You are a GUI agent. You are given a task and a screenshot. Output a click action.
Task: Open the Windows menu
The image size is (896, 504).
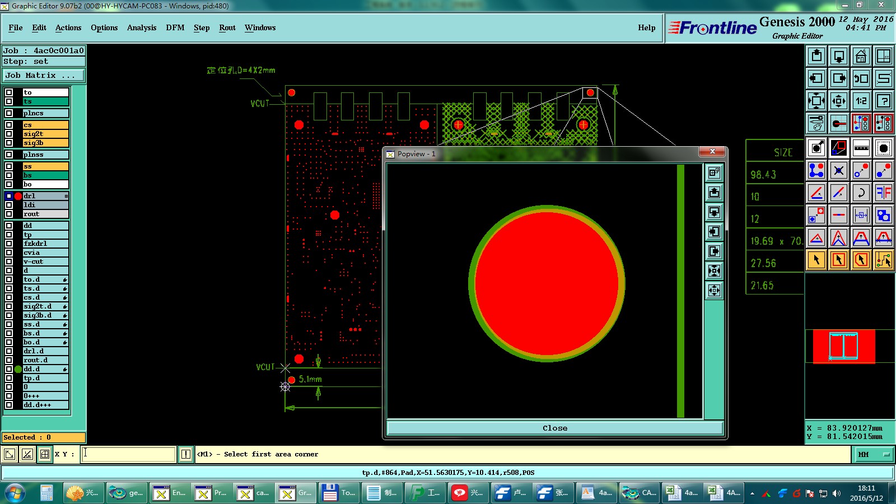tap(260, 28)
